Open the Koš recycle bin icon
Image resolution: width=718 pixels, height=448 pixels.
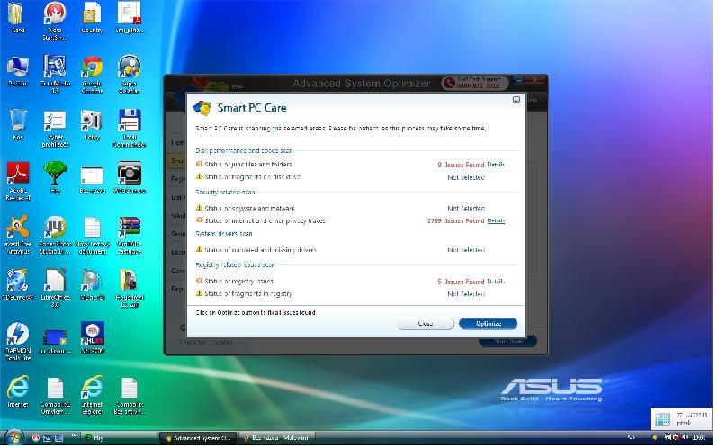point(18,123)
